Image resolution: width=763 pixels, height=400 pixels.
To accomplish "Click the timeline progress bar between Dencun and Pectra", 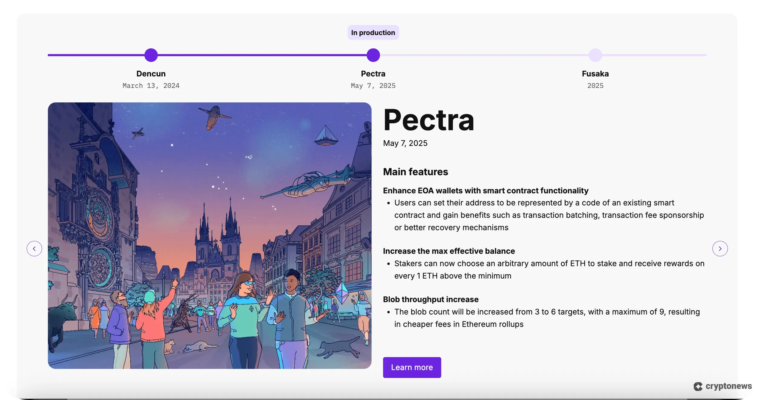I will point(262,55).
